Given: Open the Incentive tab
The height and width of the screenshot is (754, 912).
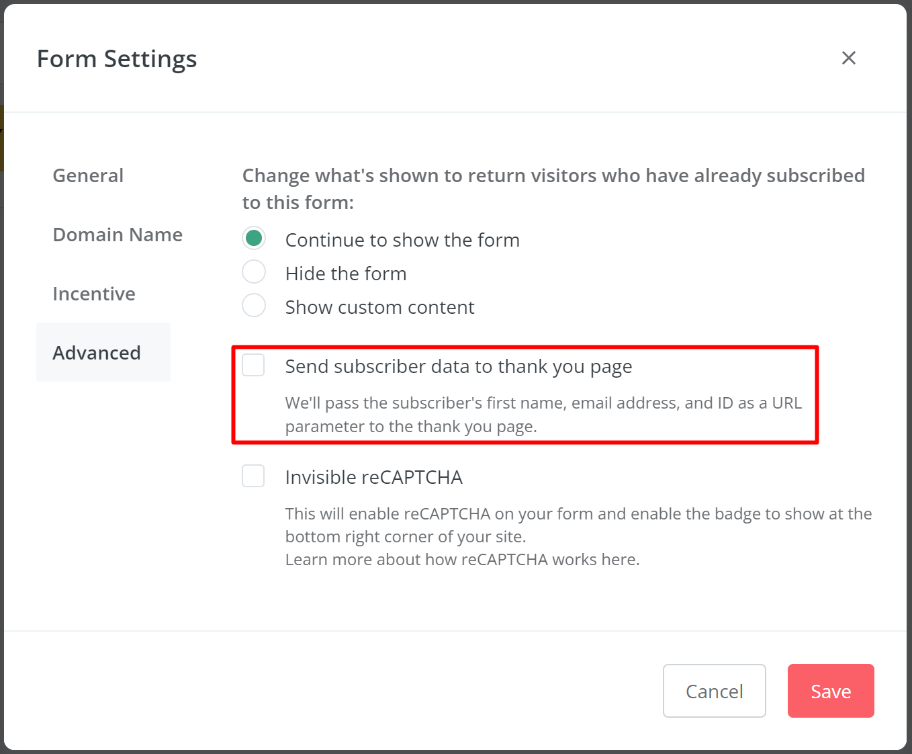Looking at the screenshot, I should click(x=94, y=294).
